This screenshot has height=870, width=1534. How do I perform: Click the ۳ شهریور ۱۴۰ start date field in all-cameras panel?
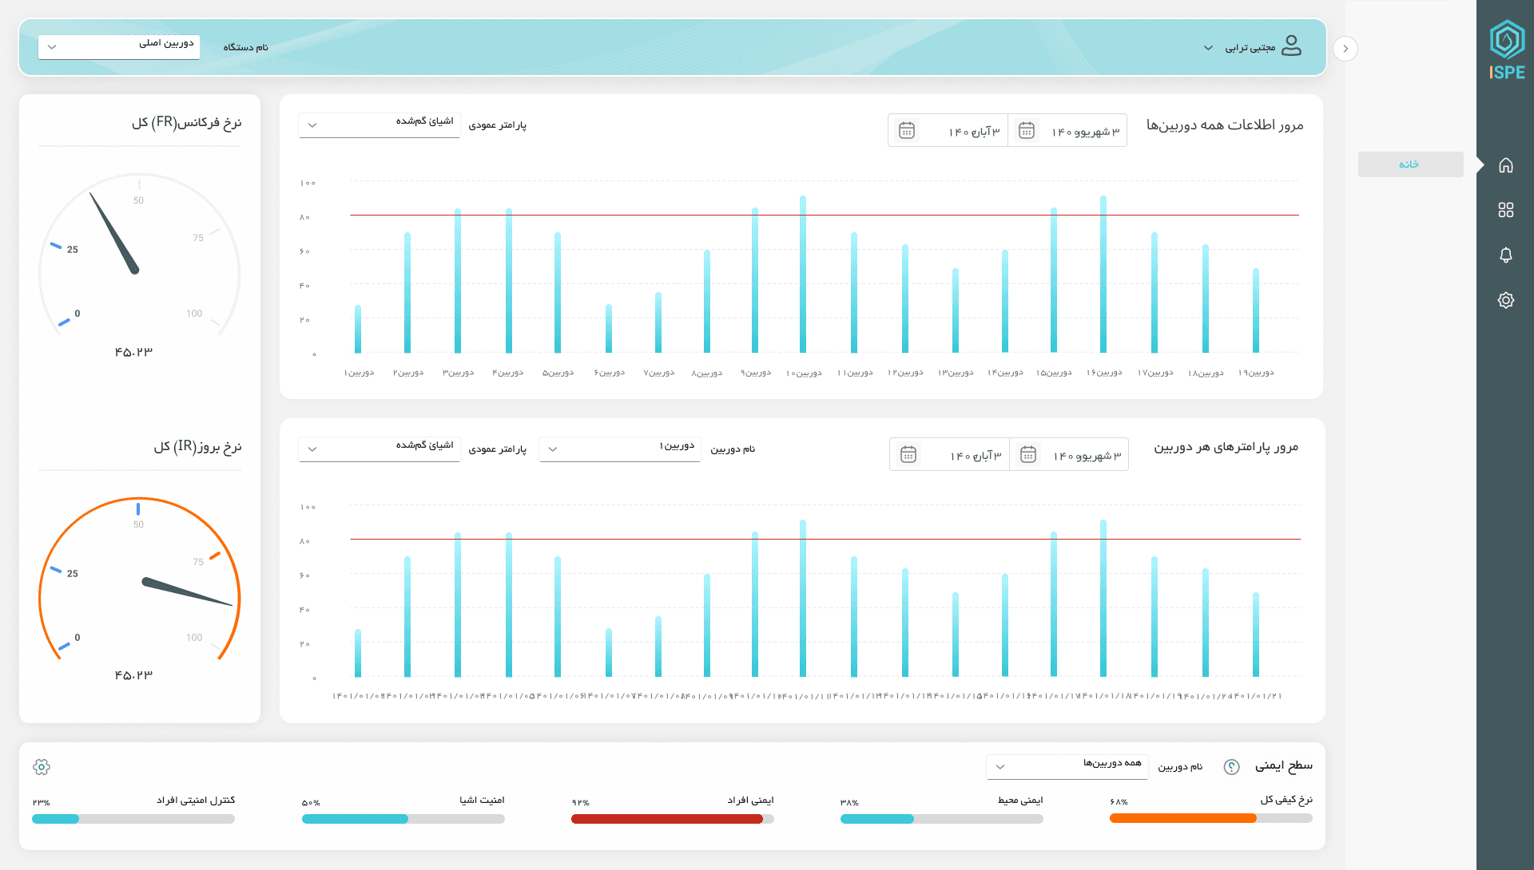[1067, 130]
